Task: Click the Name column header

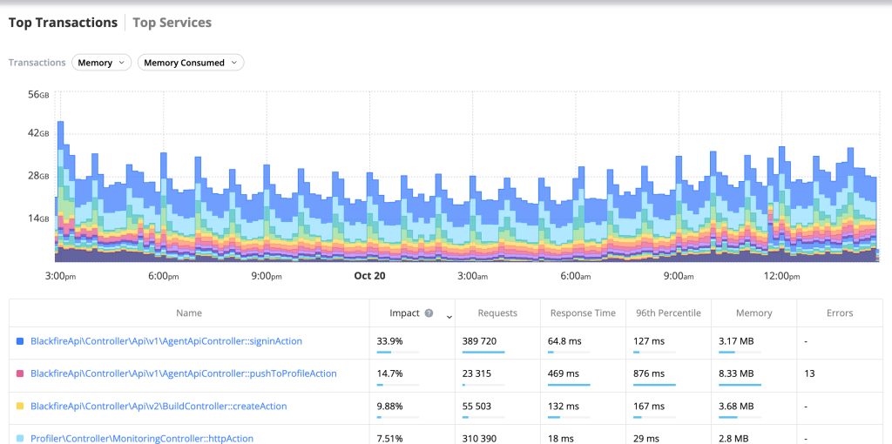Action: pos(188,313)
